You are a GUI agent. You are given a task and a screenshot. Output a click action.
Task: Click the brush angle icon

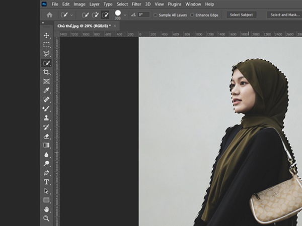click(x=133, y=15)
